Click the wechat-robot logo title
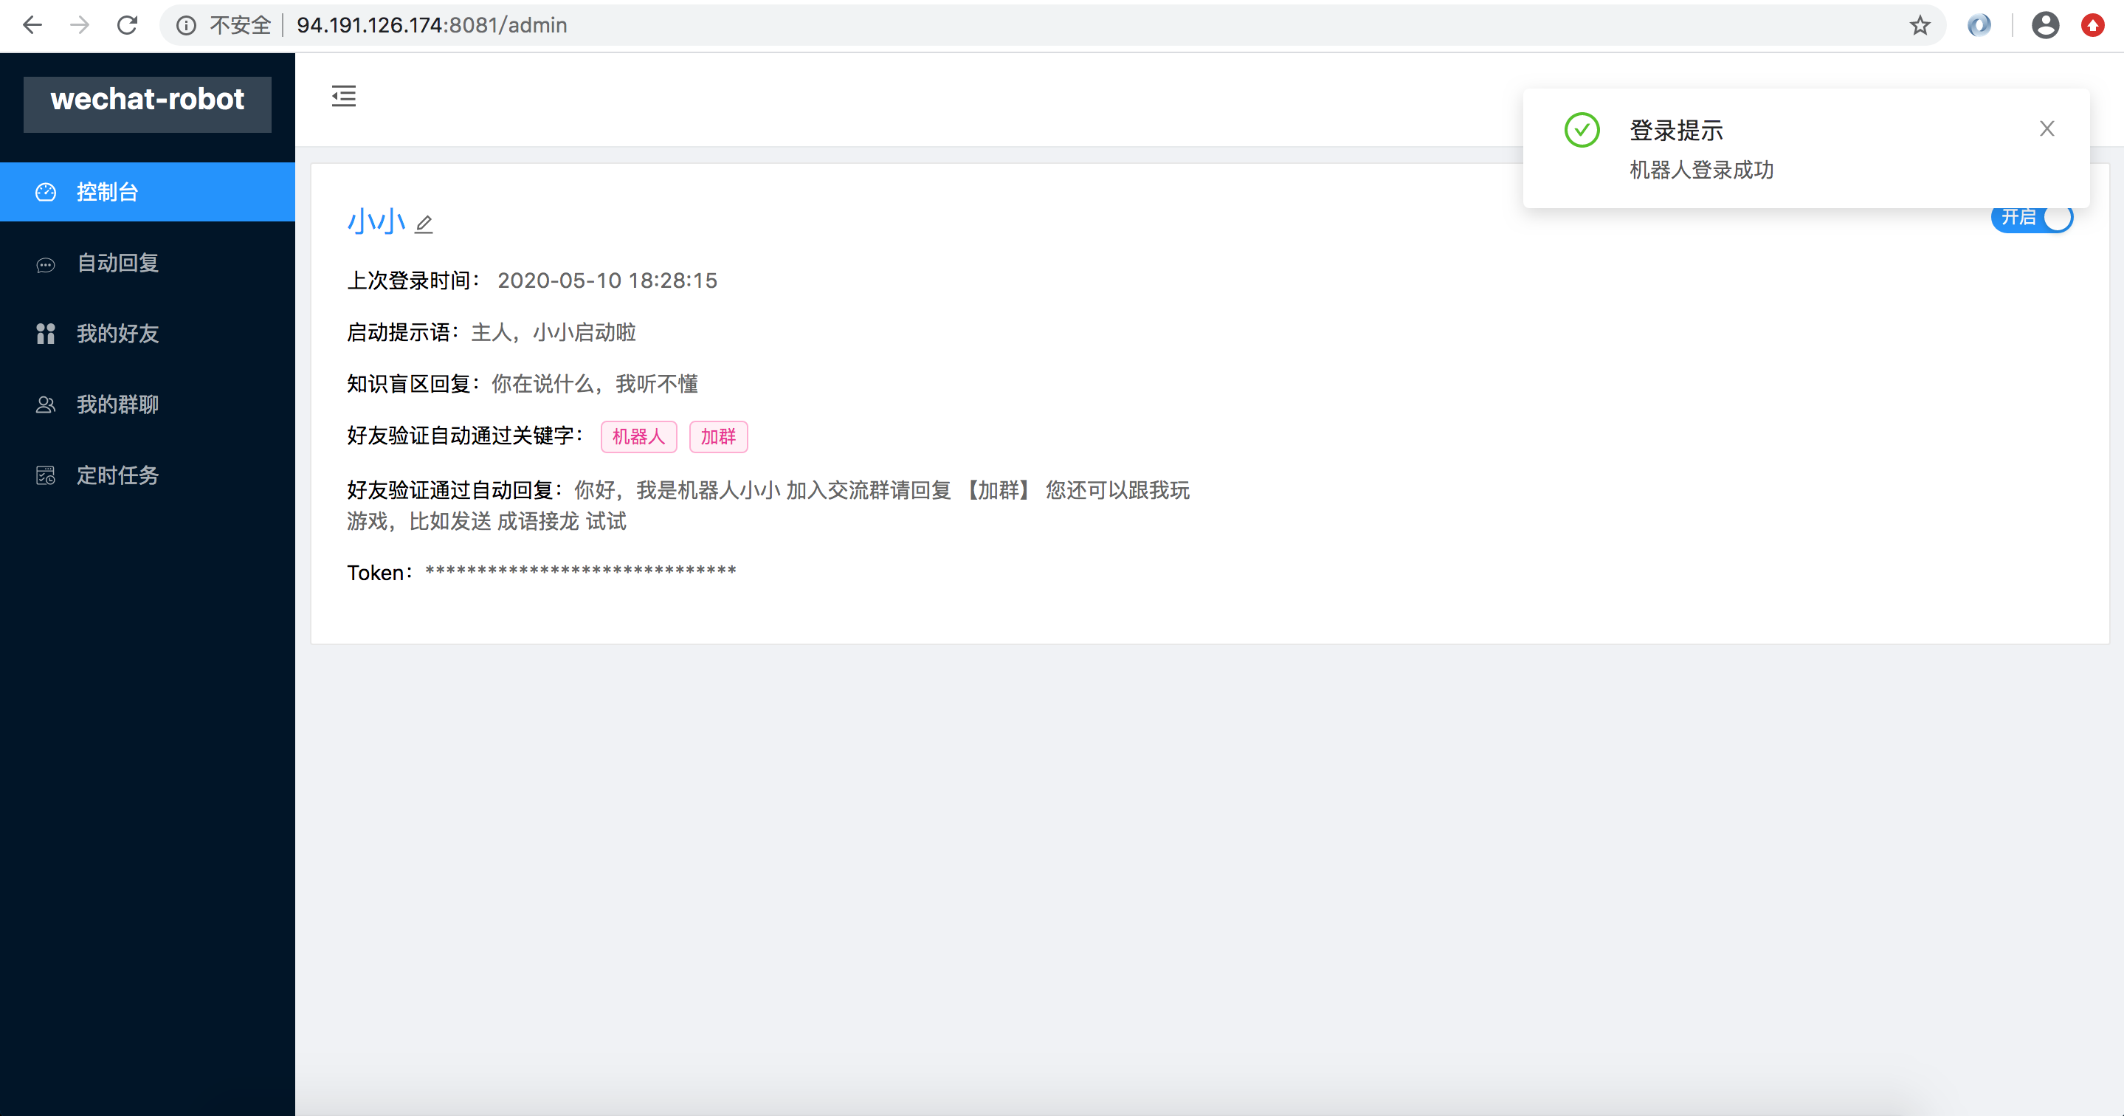The width and height of the screenshot is (2124, 1116). point(147,100)
